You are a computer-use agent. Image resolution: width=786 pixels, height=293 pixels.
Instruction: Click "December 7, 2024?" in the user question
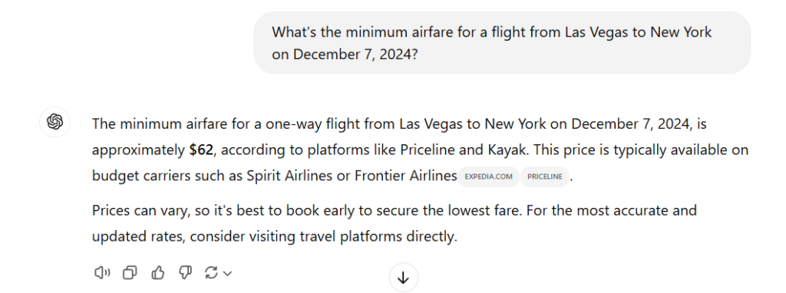(355, 54)
